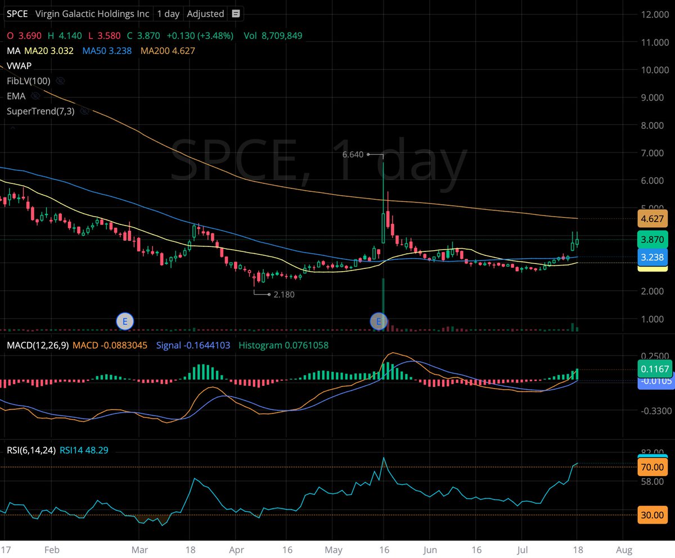
Task: Click the green 3.870 last price tag
Action: pyautogui.click(x=652, y=239)
